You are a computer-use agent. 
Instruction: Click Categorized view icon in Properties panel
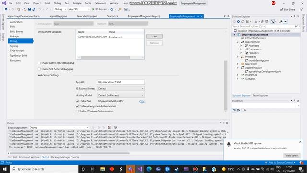coord(234,110)
